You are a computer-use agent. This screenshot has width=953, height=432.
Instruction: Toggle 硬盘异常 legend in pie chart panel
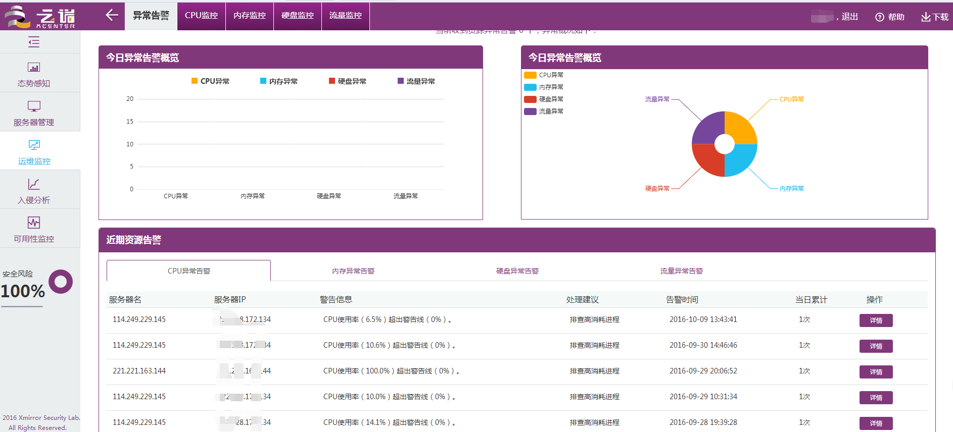[x=544, y=99]
